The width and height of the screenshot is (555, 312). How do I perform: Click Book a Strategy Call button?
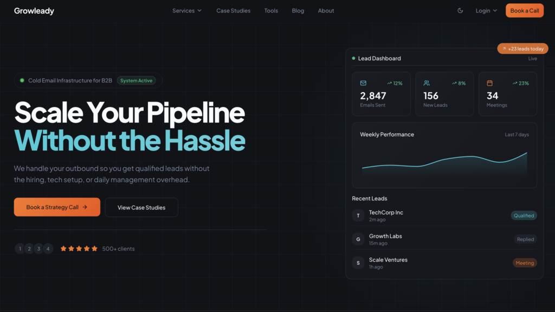tap(57, 207)
